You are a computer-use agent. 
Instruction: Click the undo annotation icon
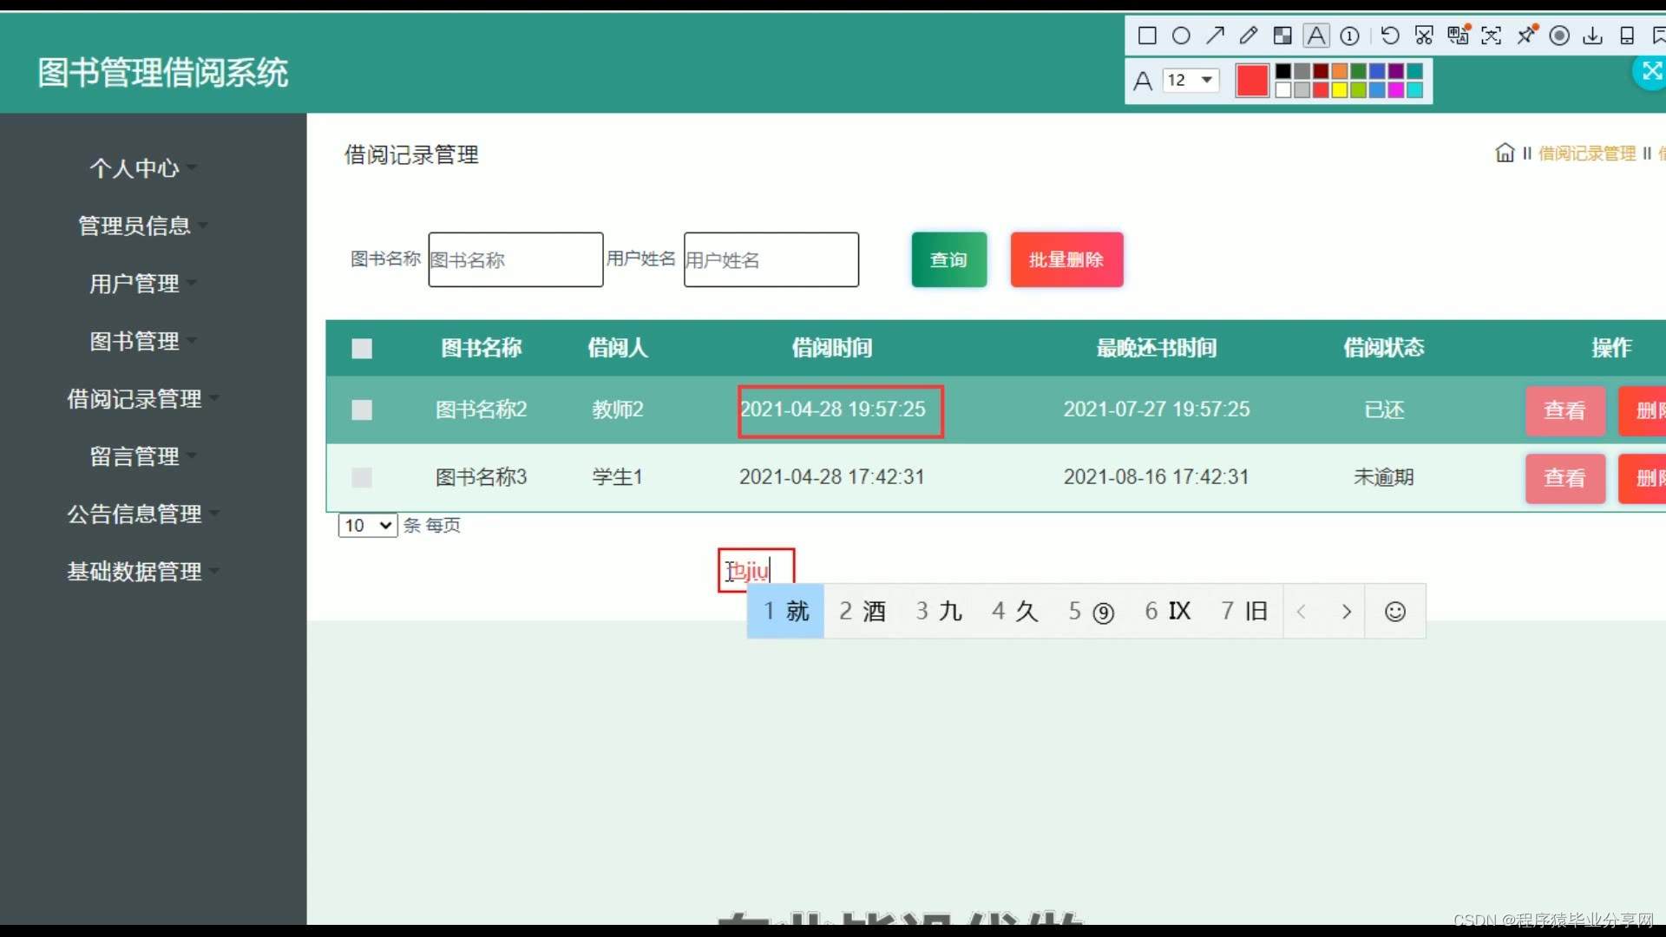(1390, 36)
